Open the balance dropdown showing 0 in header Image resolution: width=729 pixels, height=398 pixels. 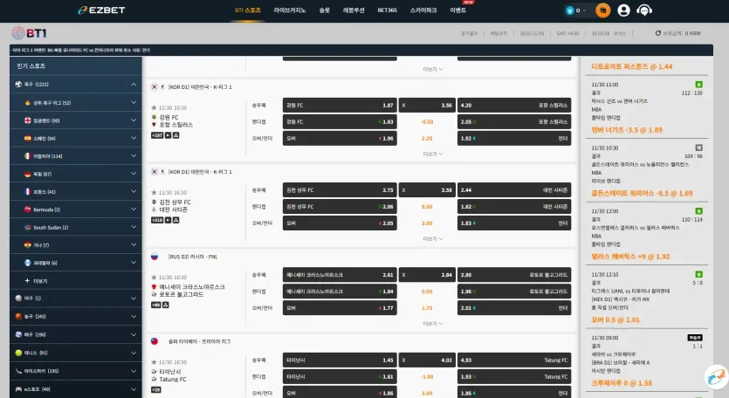[576, 10]
